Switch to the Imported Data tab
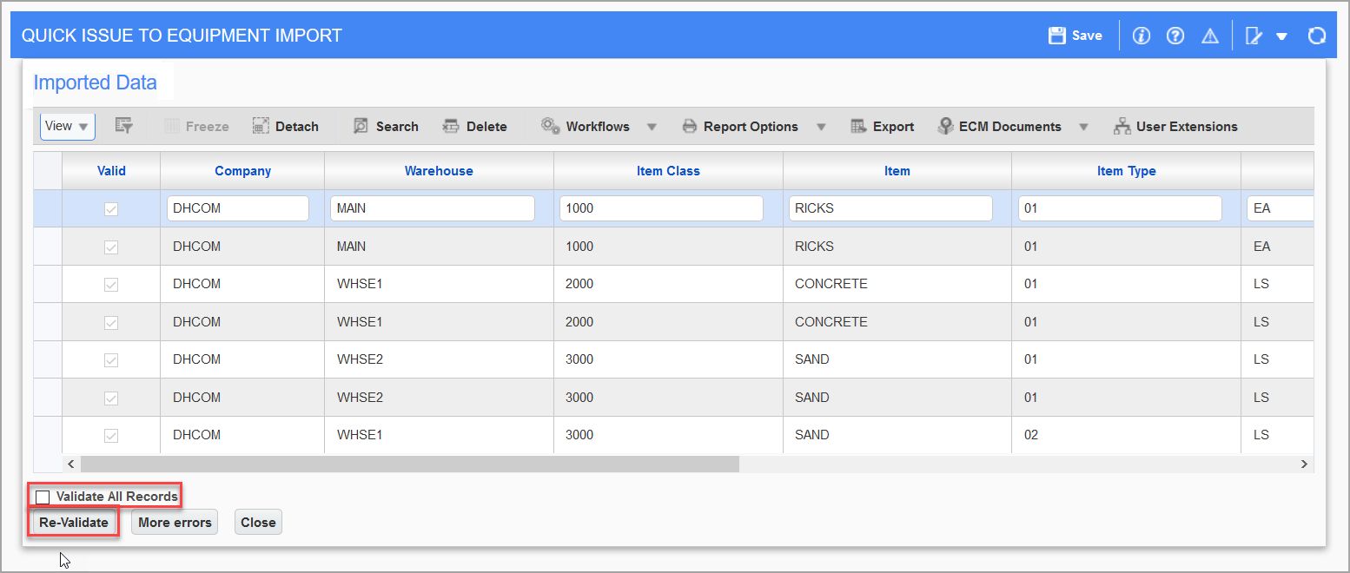This screenshot has width=1350, height=573. point(95,82)
